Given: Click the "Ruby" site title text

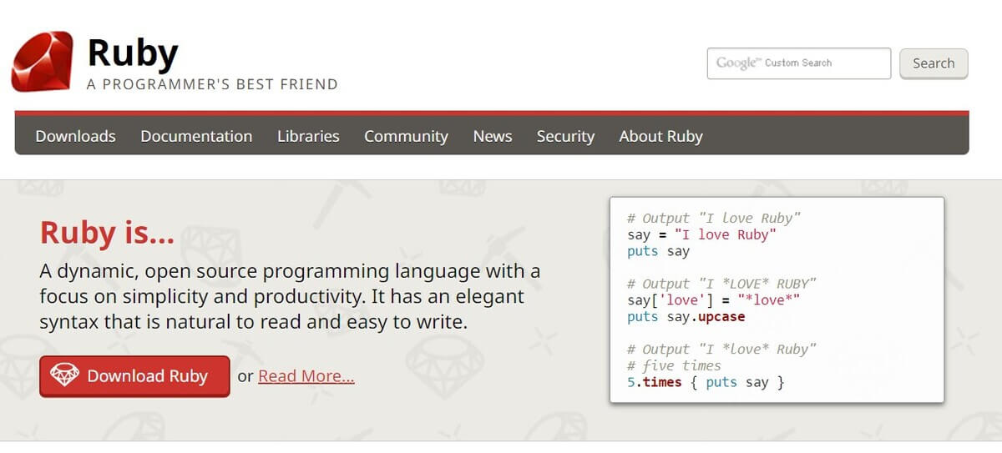Looking at the screenshot, I should click(132, 53).
